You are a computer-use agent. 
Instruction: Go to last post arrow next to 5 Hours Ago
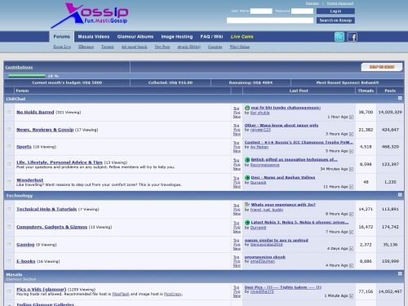[x=351, y=151]
